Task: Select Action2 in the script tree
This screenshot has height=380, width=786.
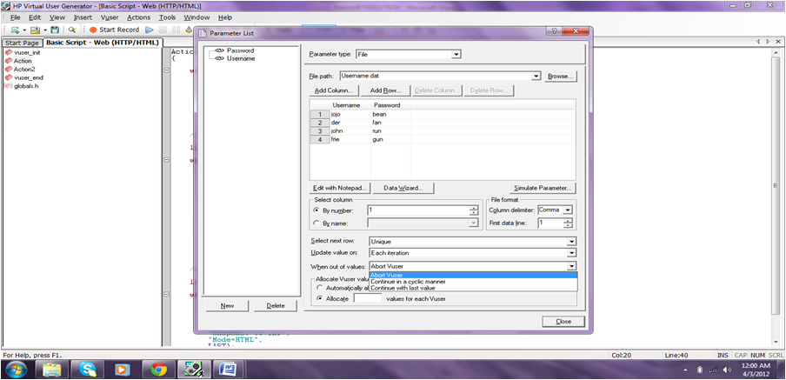Action: pos(24,70)
